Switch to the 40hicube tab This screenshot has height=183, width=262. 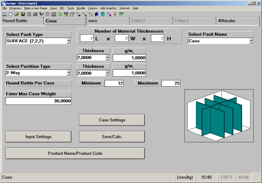click(x=238, y=21)
